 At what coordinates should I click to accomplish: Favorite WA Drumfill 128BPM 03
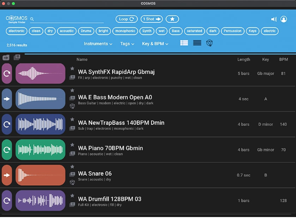click(x=72, y=196)
